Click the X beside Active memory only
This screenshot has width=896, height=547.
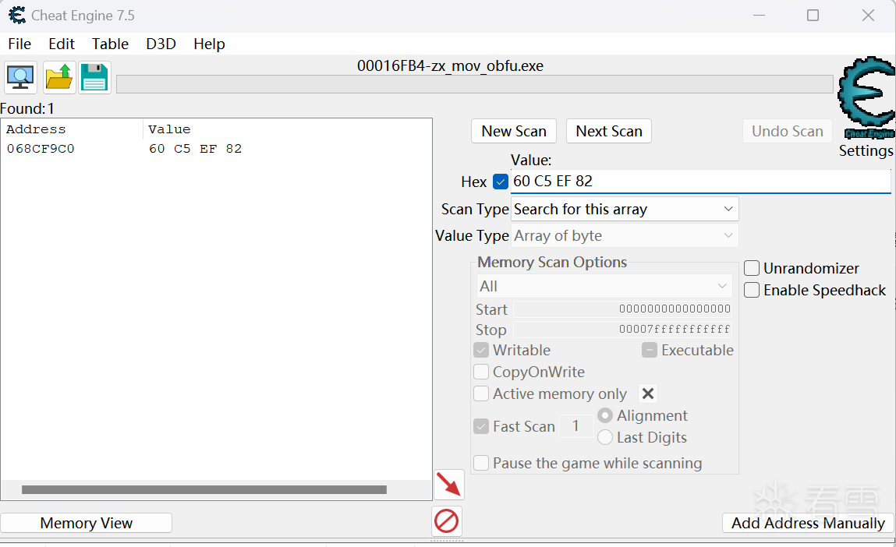click(647, 393)
